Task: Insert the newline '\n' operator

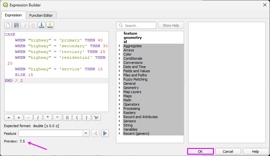Action: click(96, 117)
